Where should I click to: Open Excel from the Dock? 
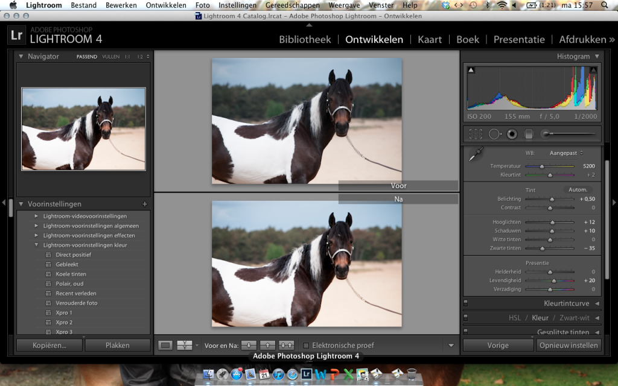click(x=348, y=374)
